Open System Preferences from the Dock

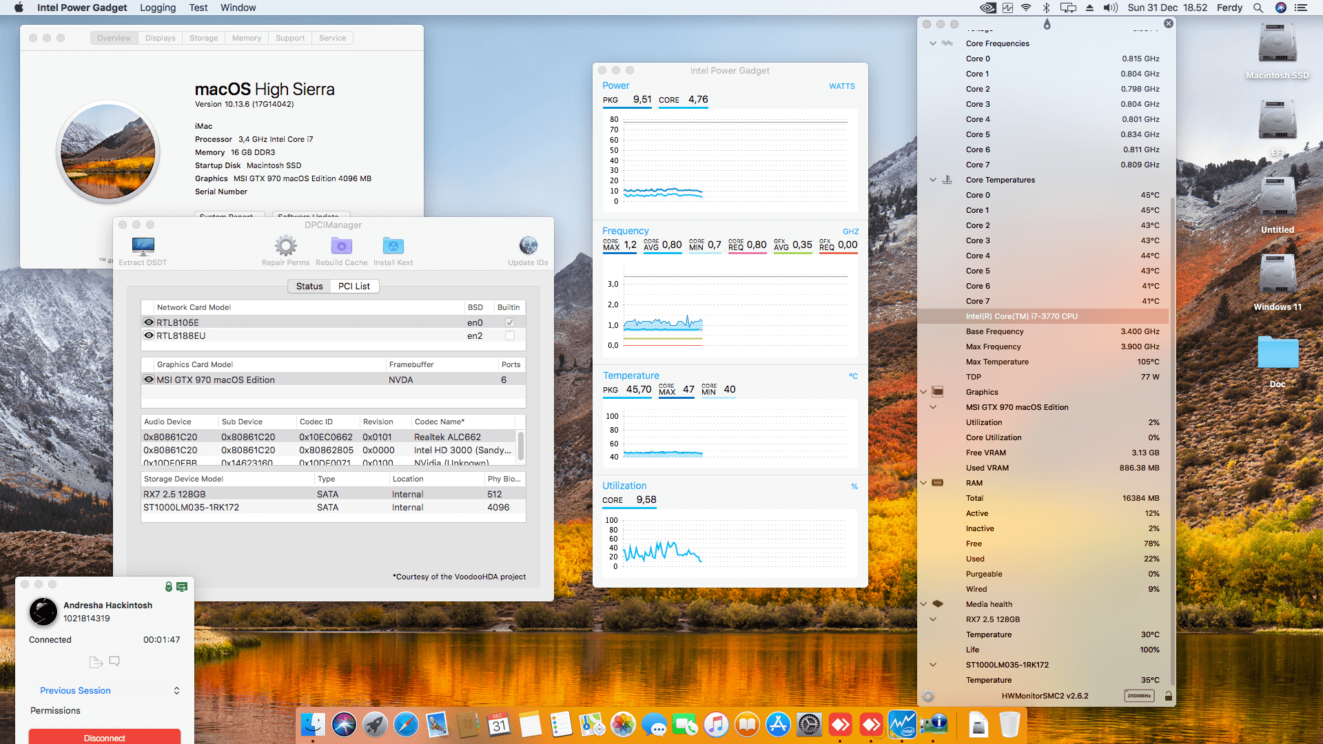[x=809, y=725]
